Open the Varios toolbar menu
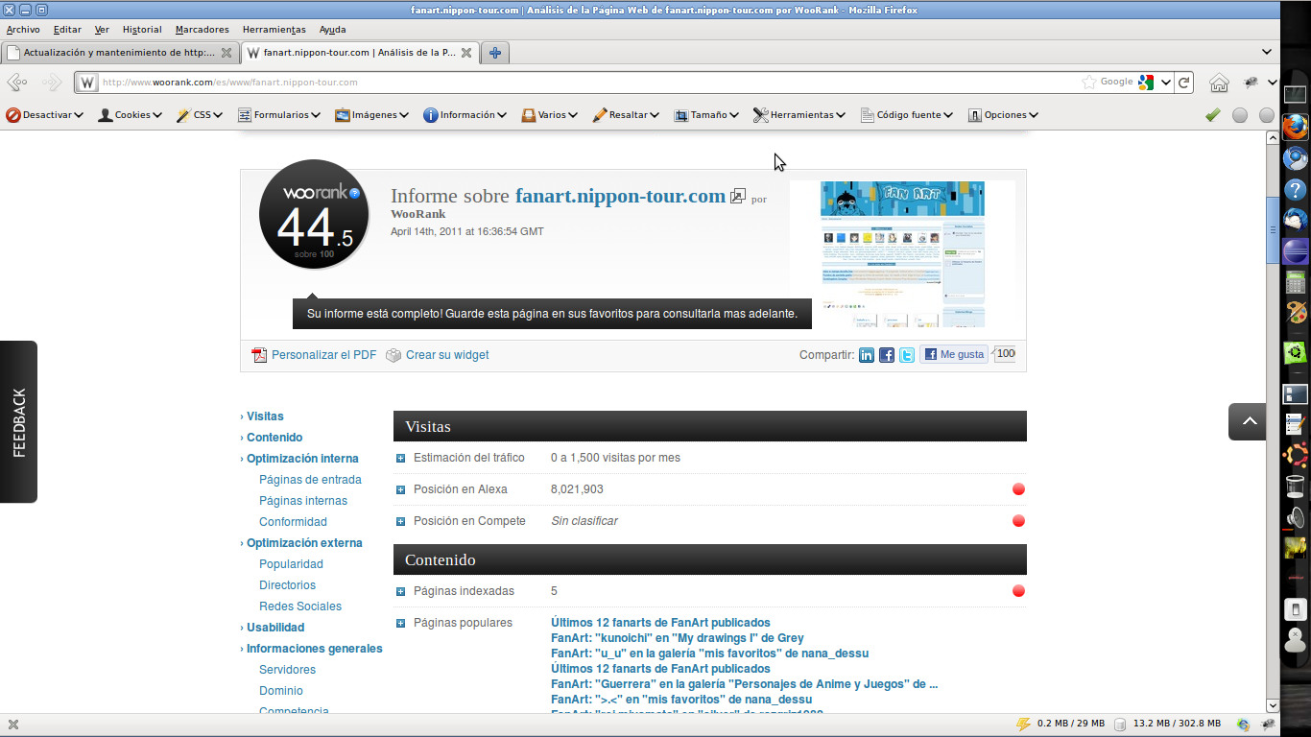This screenshot has height=737, width=1311. (x=549, y=115)
